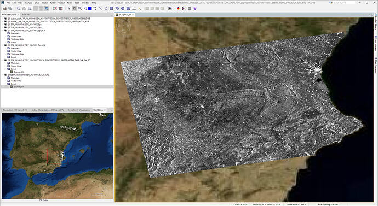The height and width of the screenshot is (206, 378).
Task: Open the Help menu
Action: coord(94,3)
